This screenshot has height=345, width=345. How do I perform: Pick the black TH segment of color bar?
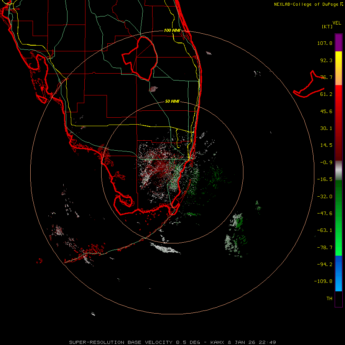click(338, 299)
